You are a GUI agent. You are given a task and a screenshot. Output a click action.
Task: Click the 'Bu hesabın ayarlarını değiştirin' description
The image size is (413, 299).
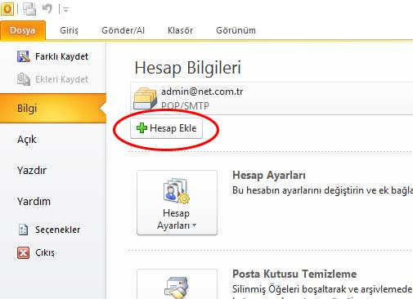322,190
